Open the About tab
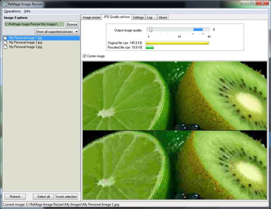Screen dimensions: 271x209 (x=163, y=17)
